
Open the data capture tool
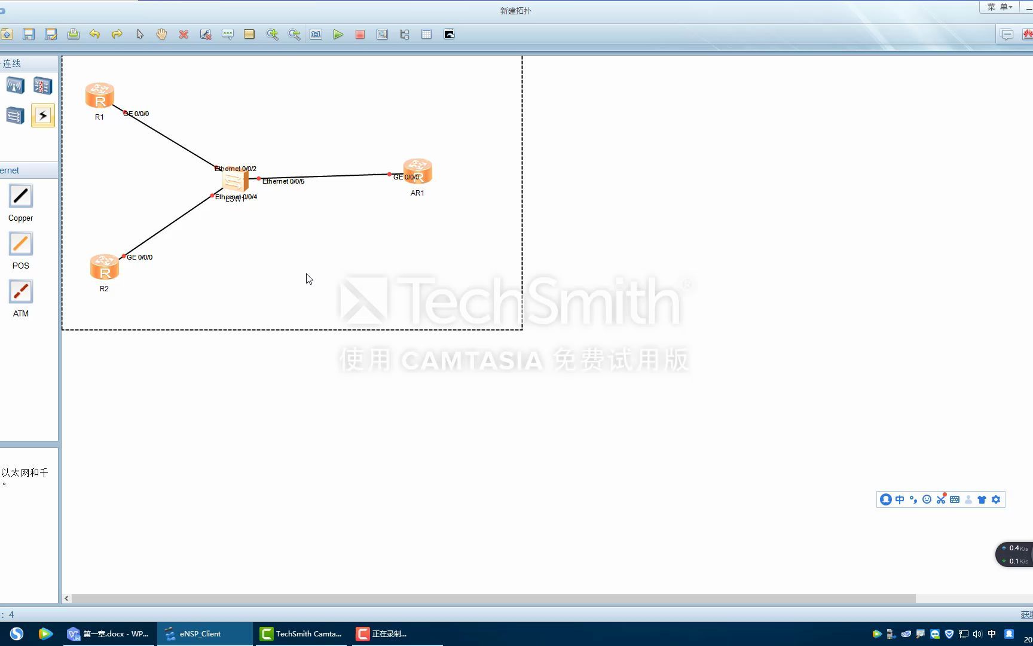pos(382,34)
